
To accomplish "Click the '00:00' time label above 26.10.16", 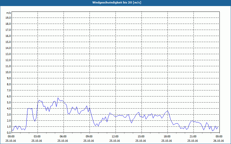I will [219, 137].
